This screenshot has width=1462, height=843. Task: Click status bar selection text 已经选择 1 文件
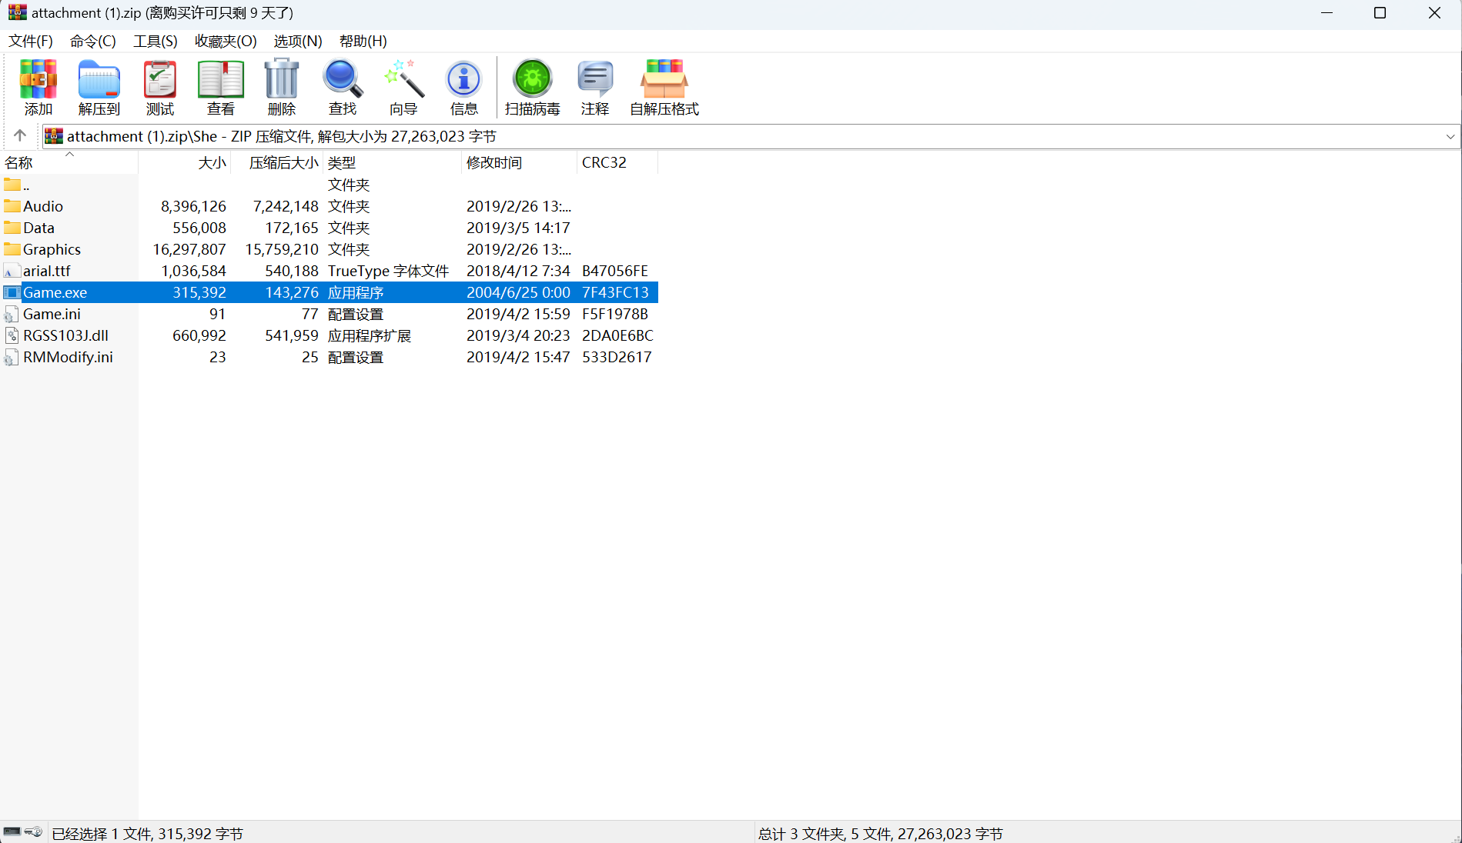pyautogui.click(x=147, y=834)
